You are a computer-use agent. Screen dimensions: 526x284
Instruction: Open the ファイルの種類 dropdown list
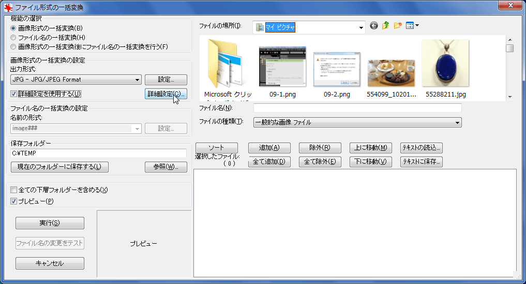click(357, 122)
